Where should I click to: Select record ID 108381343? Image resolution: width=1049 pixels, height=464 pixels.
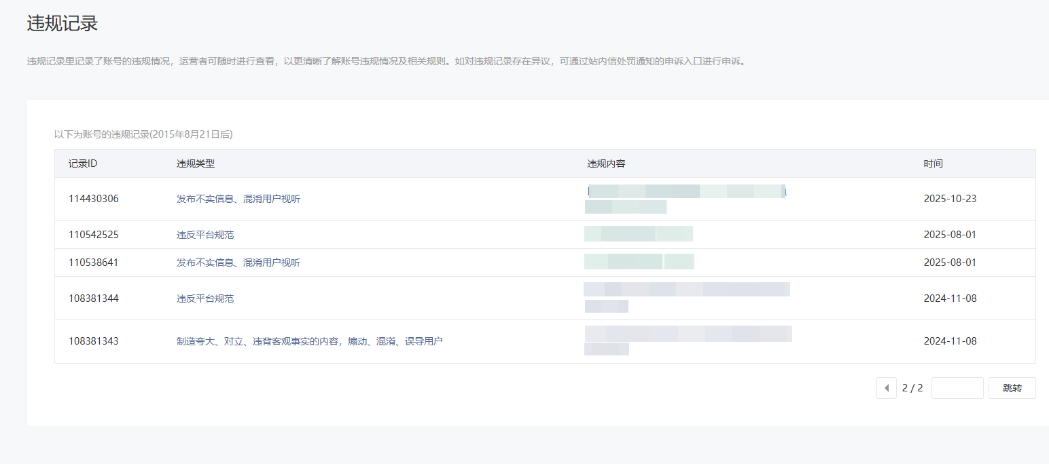94,341
